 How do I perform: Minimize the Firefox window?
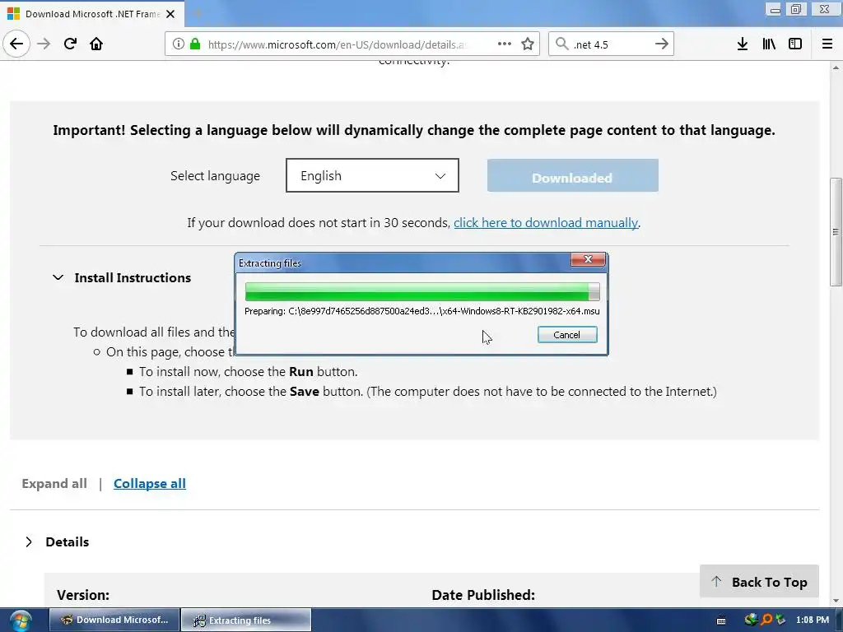774,9
